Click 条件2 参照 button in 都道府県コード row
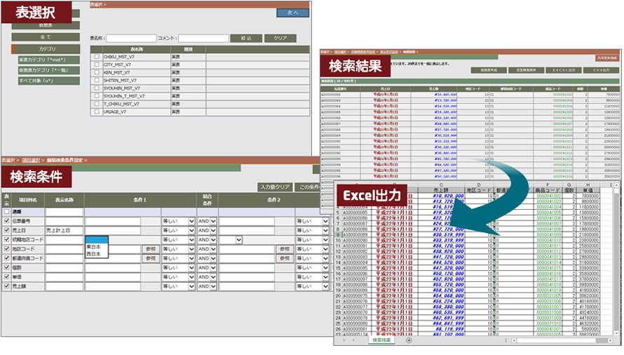The image size is (624, 355). 285,258
